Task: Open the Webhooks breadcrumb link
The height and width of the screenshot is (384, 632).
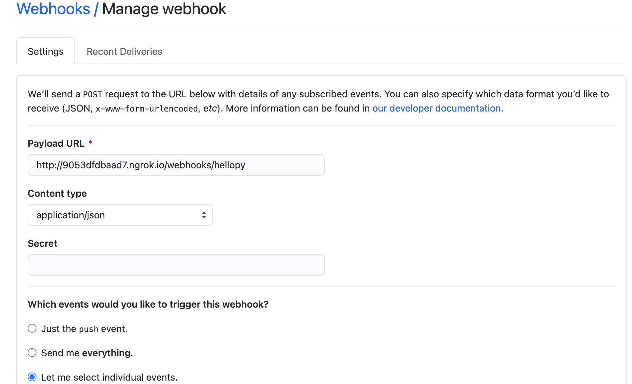Action: [53, 9]
